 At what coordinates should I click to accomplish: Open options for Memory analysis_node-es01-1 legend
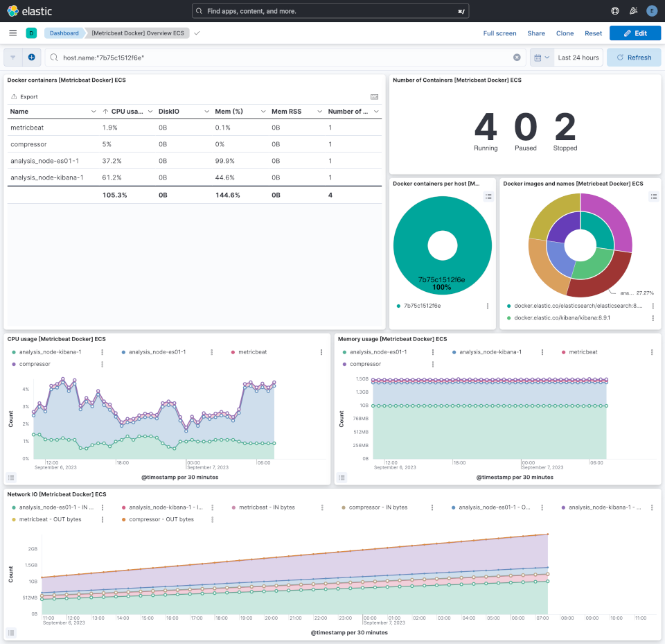(x=432, y=352)
